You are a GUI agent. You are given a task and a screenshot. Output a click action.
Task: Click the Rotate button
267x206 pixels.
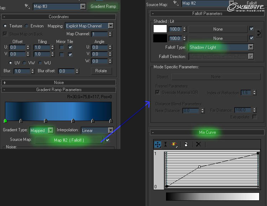(x=101, y=71)
